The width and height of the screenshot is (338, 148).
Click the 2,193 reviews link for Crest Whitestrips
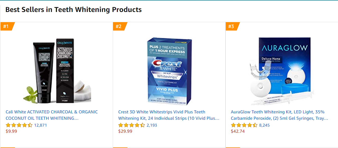coord(152,125)
